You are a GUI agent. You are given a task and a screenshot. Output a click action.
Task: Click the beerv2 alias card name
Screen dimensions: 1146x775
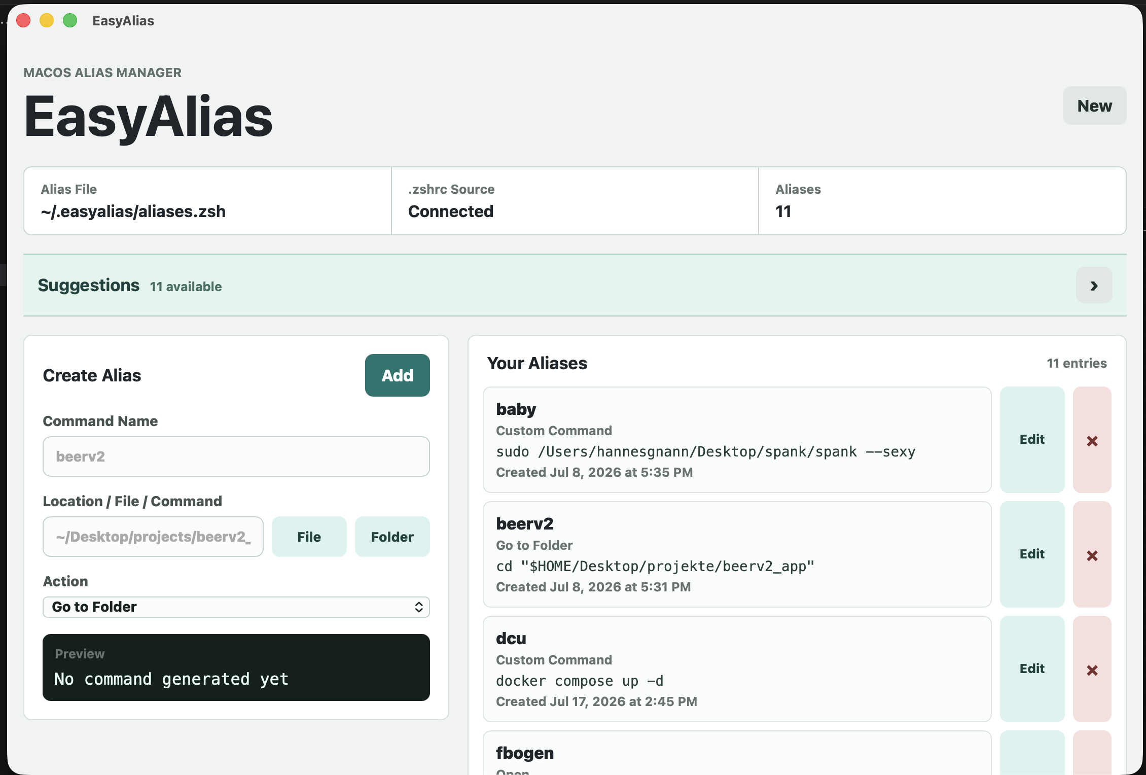[x=525, y=524]
